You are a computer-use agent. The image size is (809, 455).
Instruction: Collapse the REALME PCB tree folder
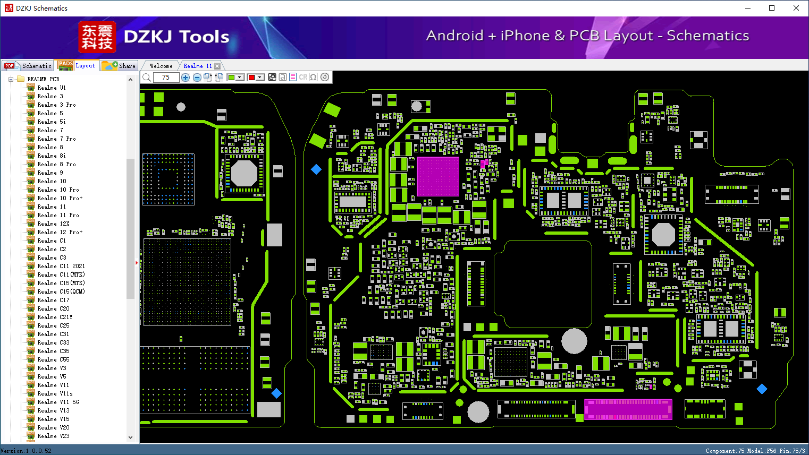click(x=11, y=79)
